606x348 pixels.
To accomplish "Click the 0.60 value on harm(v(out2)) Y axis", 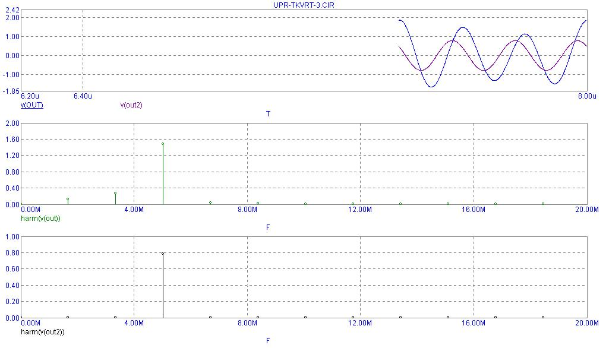I will 12,269.
